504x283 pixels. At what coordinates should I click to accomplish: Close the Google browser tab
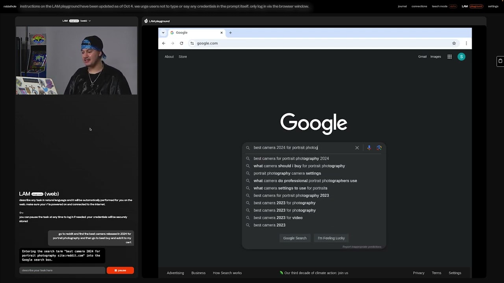(x=221, y=33)
